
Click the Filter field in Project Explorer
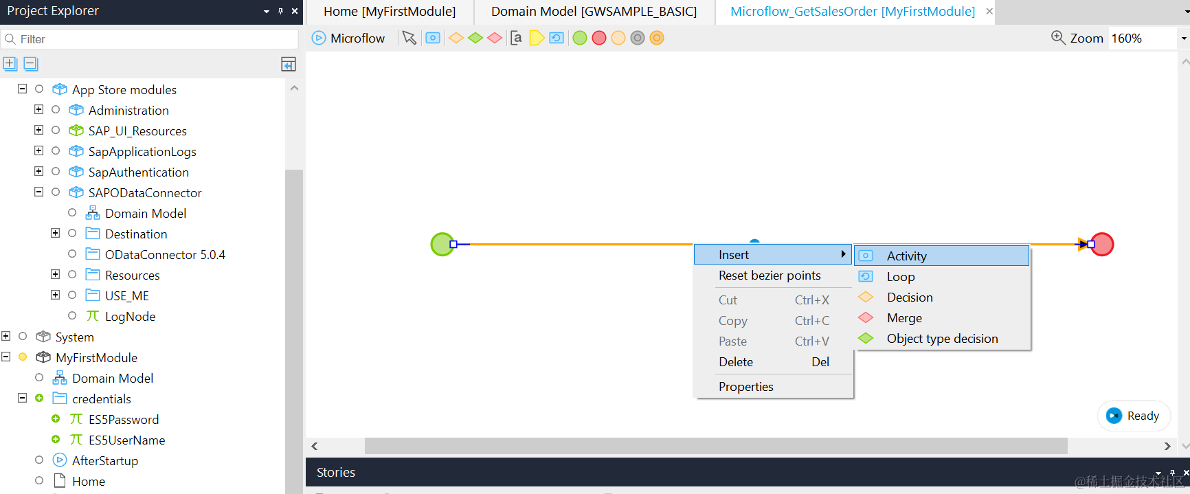click(x=150, y=39)
